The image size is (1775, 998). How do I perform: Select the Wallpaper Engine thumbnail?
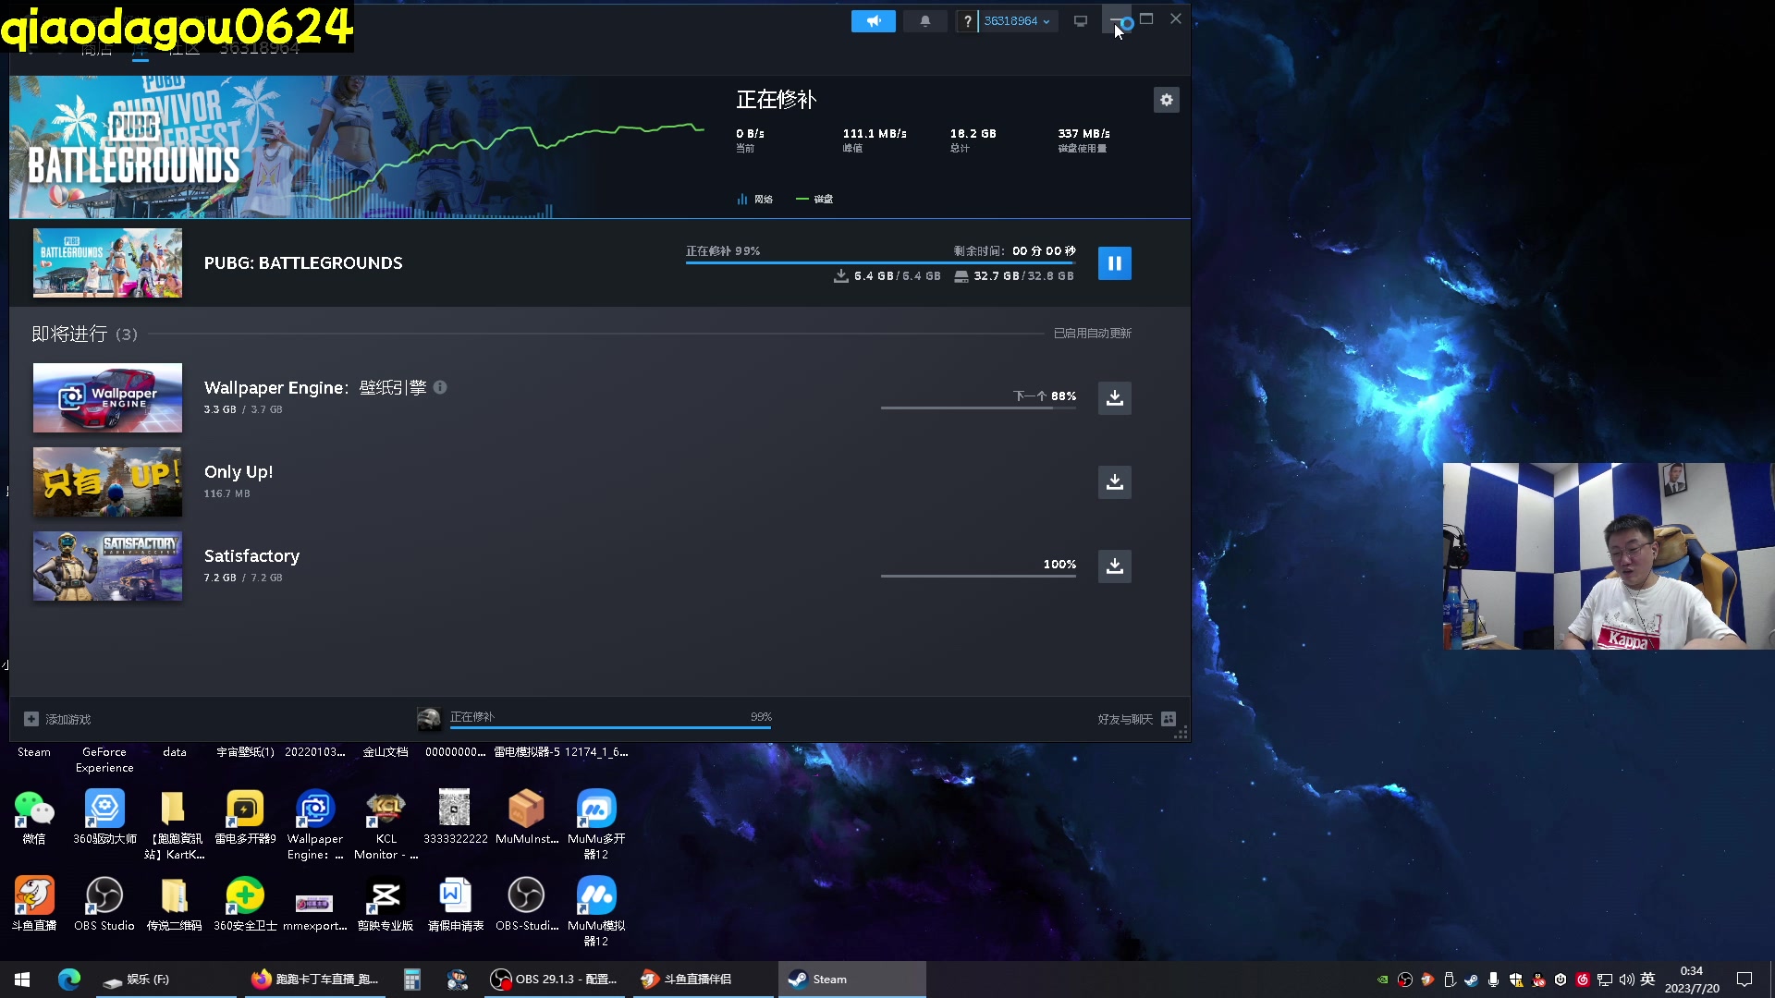coord(107,397)
